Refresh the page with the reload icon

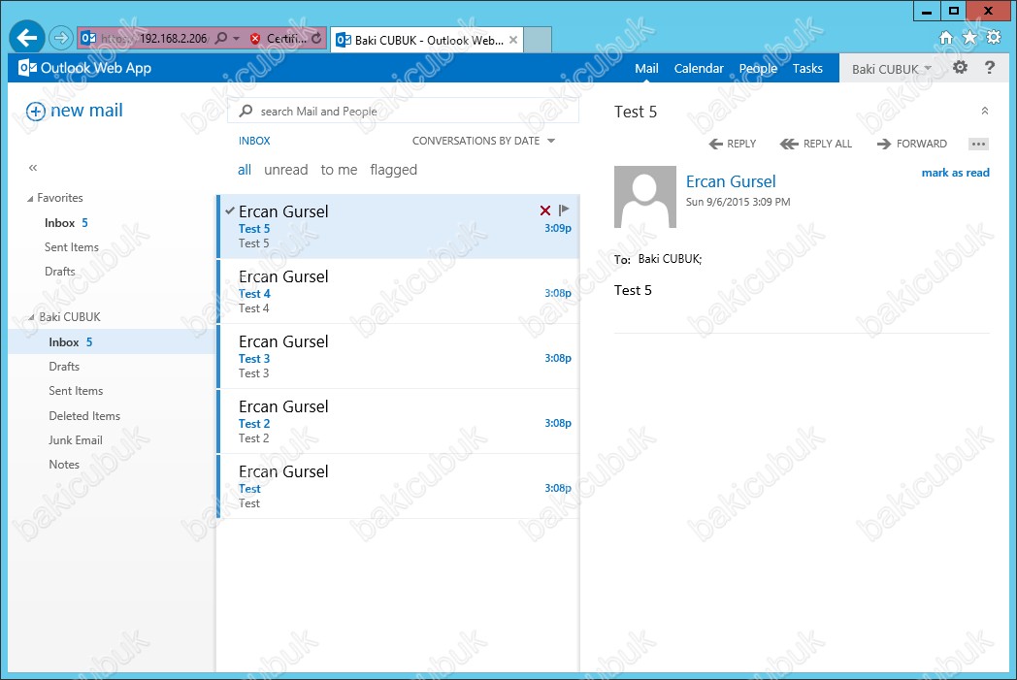315,39
